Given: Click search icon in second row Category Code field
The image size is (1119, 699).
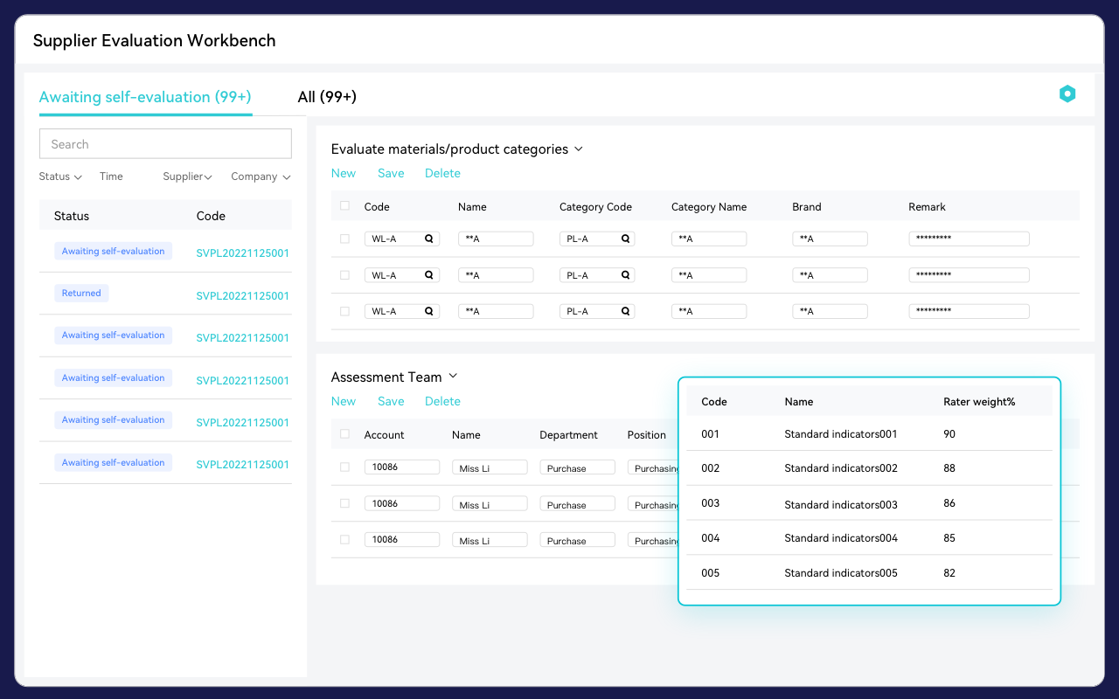Looking at the screenshot, I should coord(625,275).
